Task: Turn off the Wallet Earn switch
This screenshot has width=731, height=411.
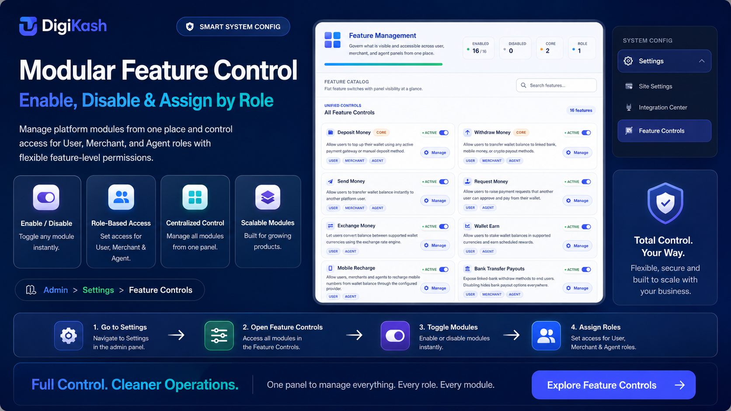Action: click(586, 227)
